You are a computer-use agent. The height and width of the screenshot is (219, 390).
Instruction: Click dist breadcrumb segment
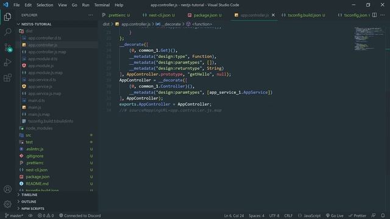coord(106,24)
